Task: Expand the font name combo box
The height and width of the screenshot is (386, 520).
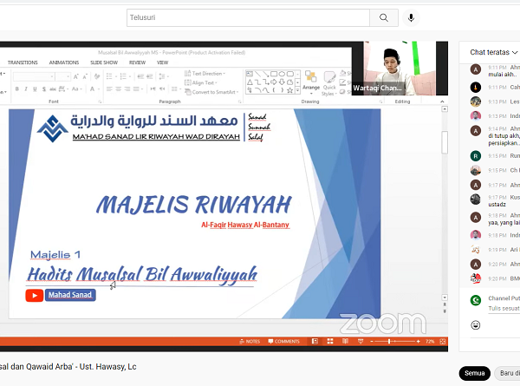Action: coord(52,77)
